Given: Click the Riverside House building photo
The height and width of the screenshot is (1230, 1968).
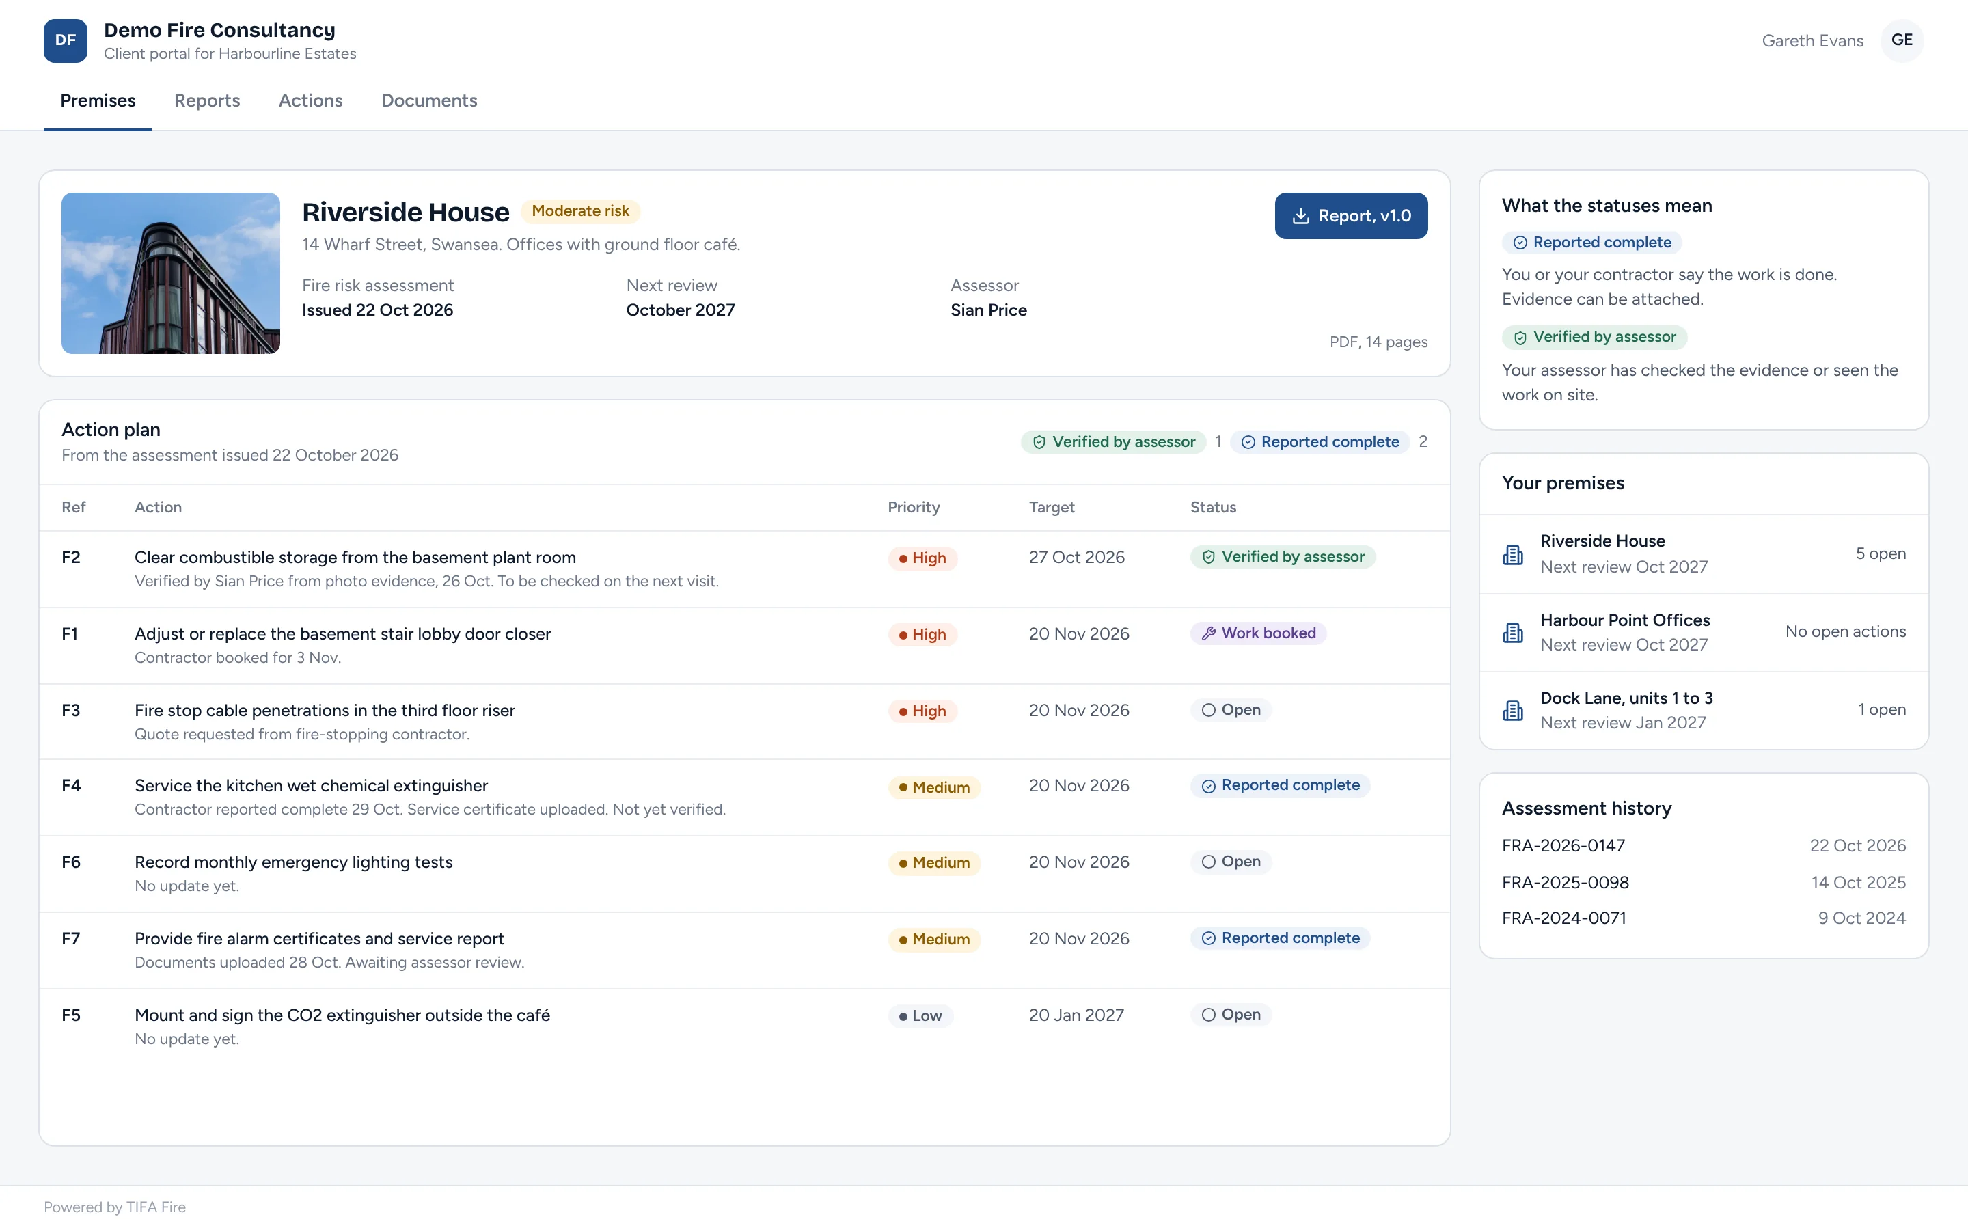Looking at the screenshot, I should tap(171, 273).
